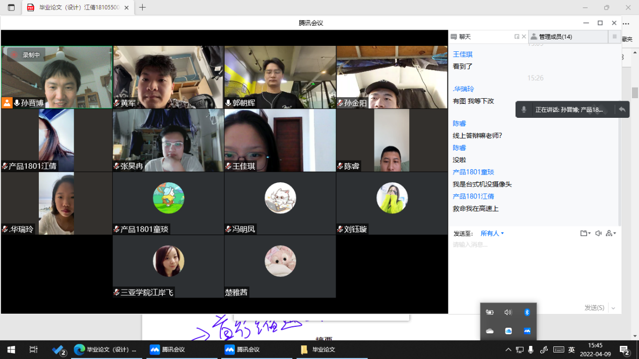639x359 pixels.
Task: Toggle the 英 input language indicator
Action: coord(571,349)
